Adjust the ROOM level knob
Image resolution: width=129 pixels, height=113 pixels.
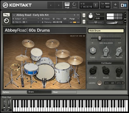point(119,51)
